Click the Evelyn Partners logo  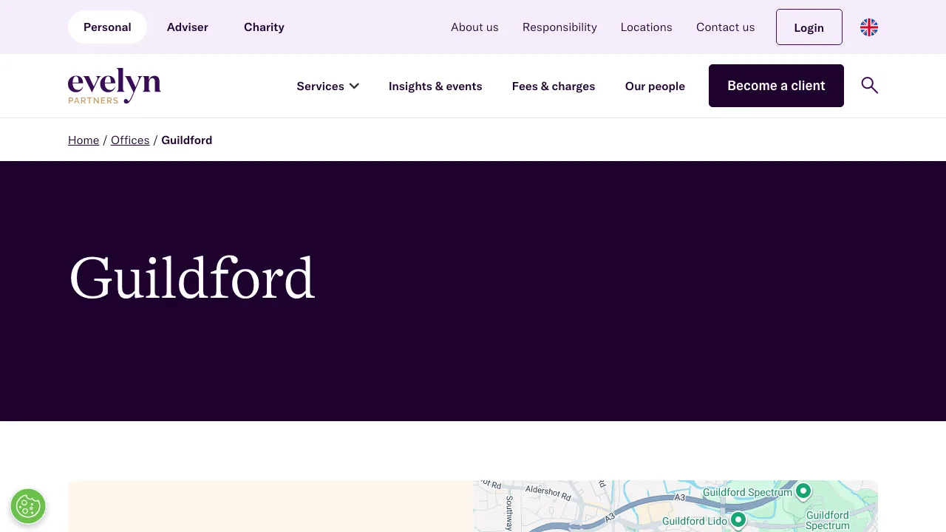[114, 85]
